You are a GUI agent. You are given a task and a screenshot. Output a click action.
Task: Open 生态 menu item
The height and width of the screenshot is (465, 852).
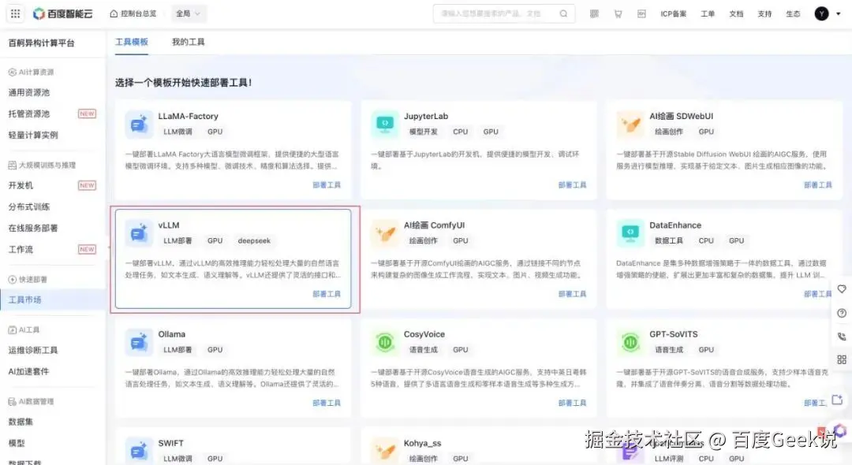point(793,13)
